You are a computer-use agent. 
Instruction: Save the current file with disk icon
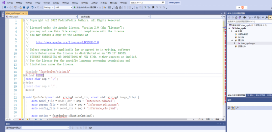pos(24,7)
